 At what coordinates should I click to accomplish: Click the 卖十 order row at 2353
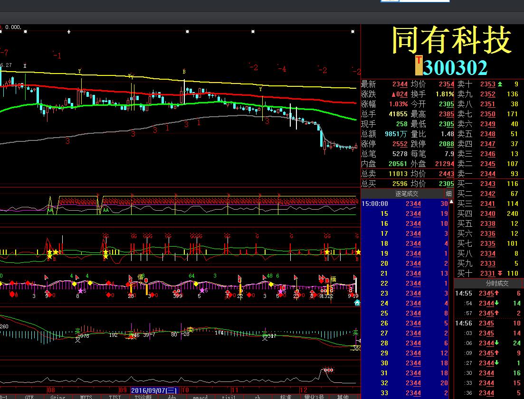click(488, 84)
